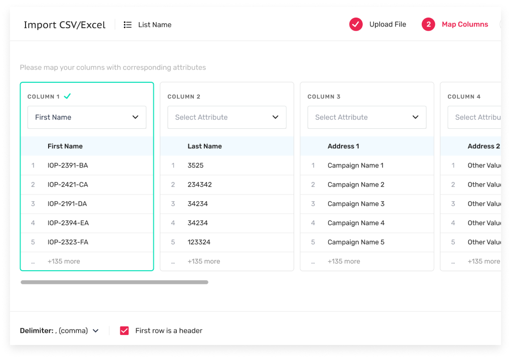Click the COLUMN 3 label

[324, 96]
